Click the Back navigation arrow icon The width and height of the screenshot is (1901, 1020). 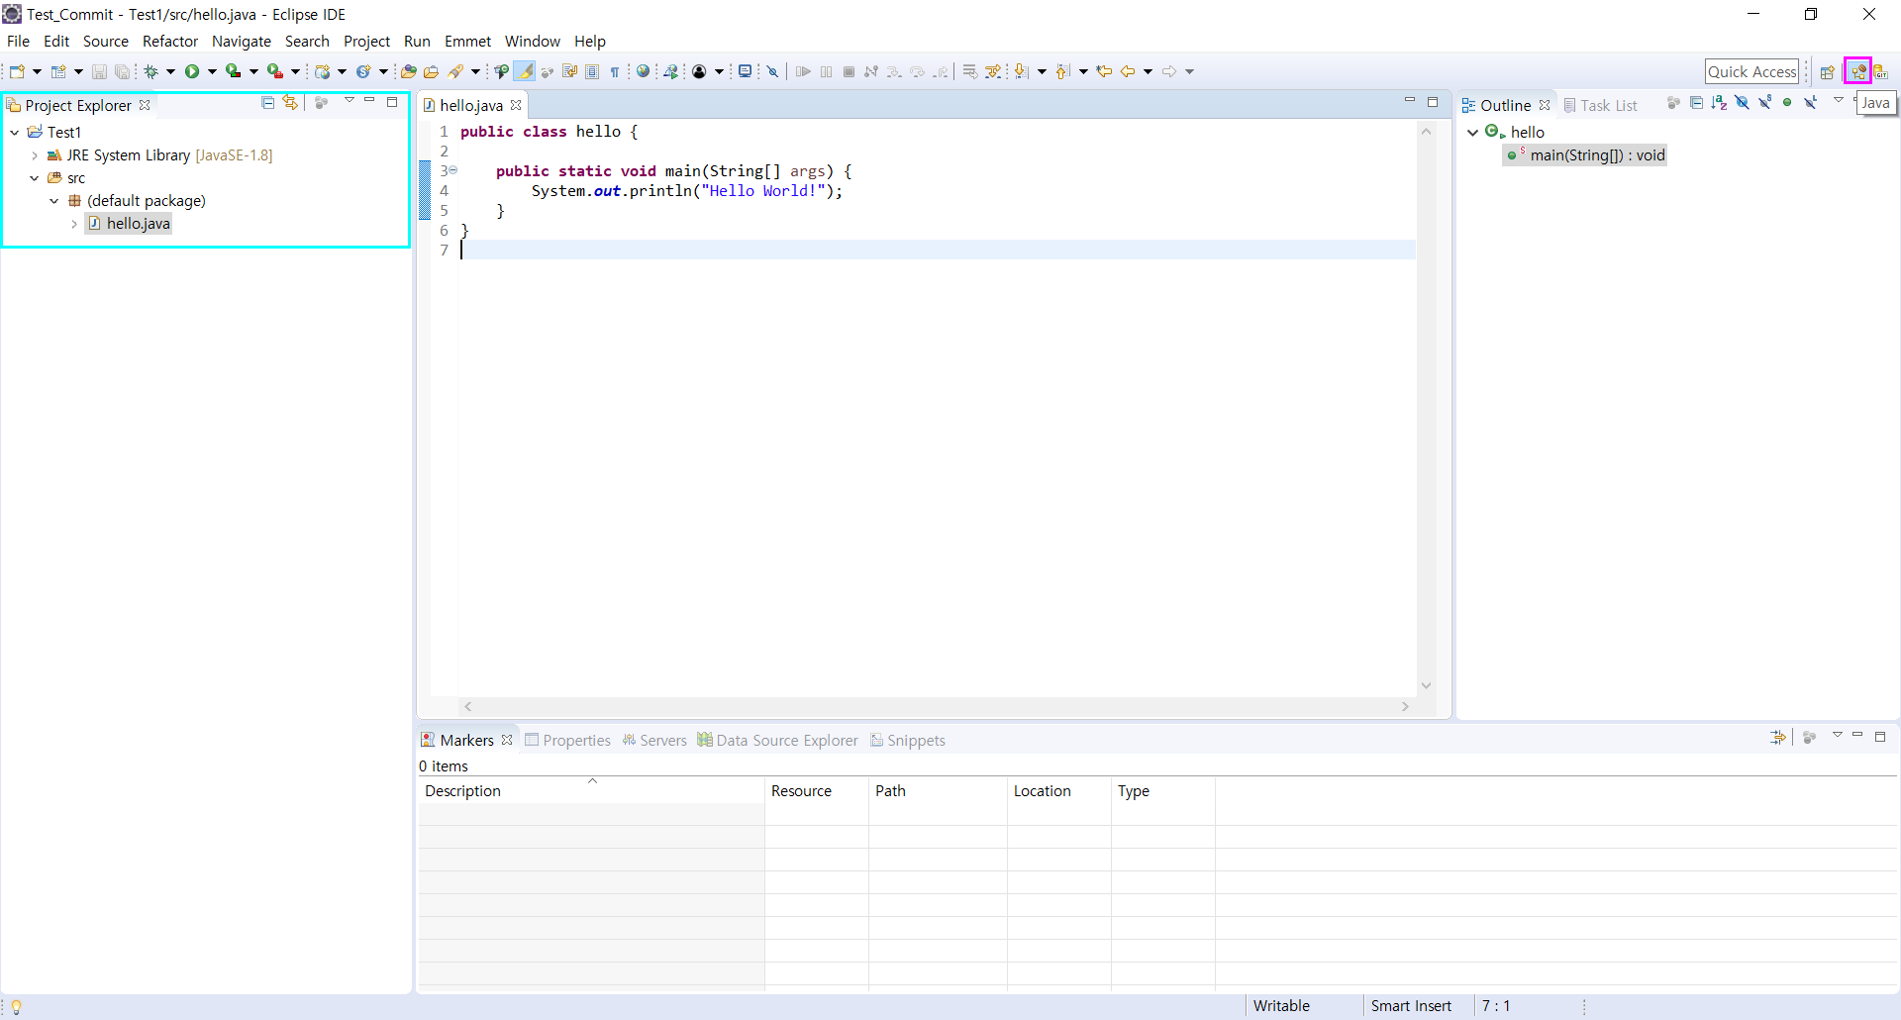1128,71
